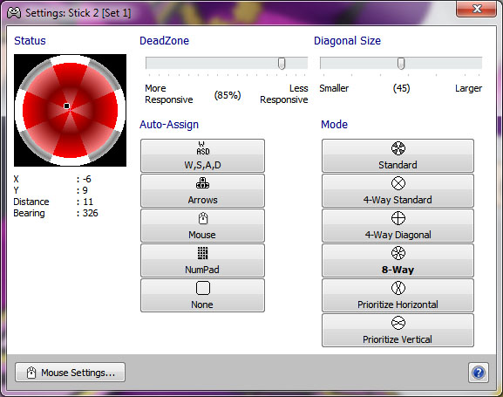Click the X value -6
This screenshot has height=397, width=503.
point(86,179)
